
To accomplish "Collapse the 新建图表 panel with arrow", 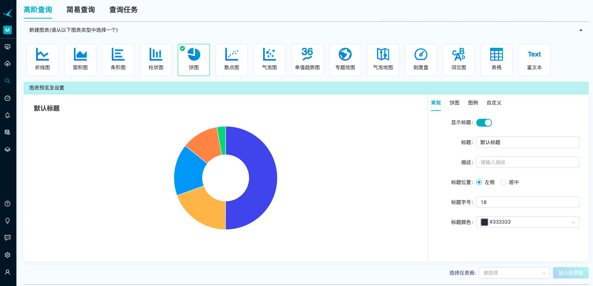I will tap(581, 30).
